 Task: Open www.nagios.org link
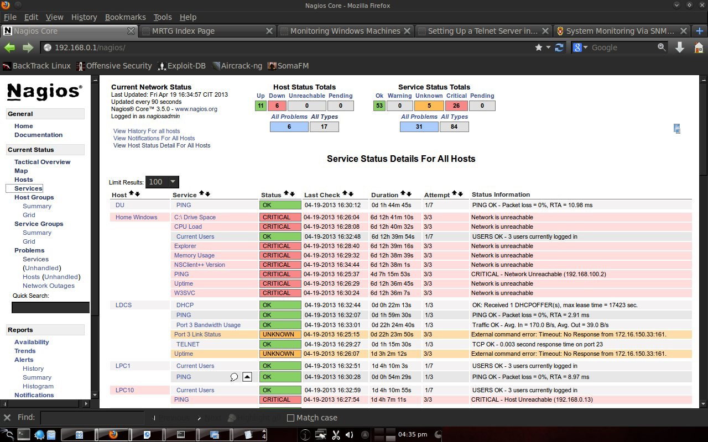(x=196, y=109)
